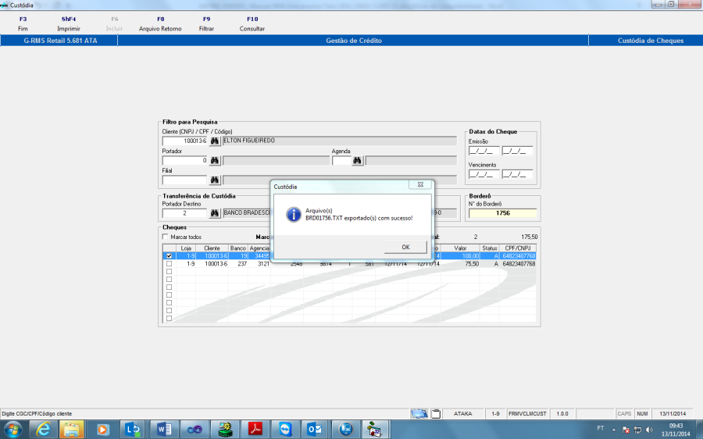Click the 1.0.0 version status cell

point(562,413)
